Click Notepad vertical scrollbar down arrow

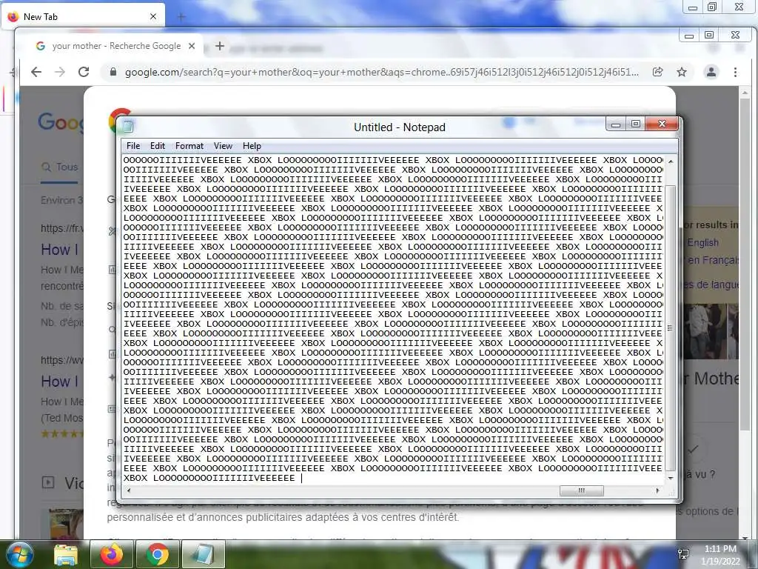point(671,478)
